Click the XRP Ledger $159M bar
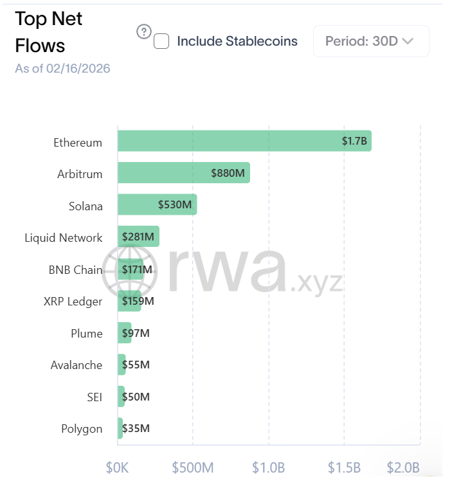This screenshot has width=452, height=479. (x=129, y=300)
